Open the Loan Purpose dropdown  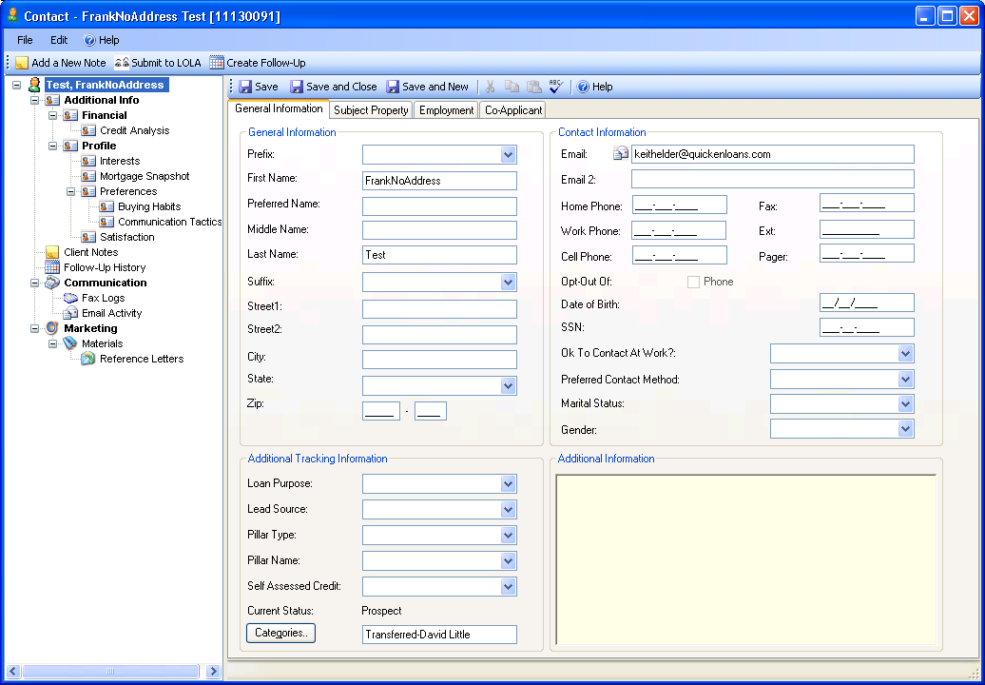(x=508, y=484)
